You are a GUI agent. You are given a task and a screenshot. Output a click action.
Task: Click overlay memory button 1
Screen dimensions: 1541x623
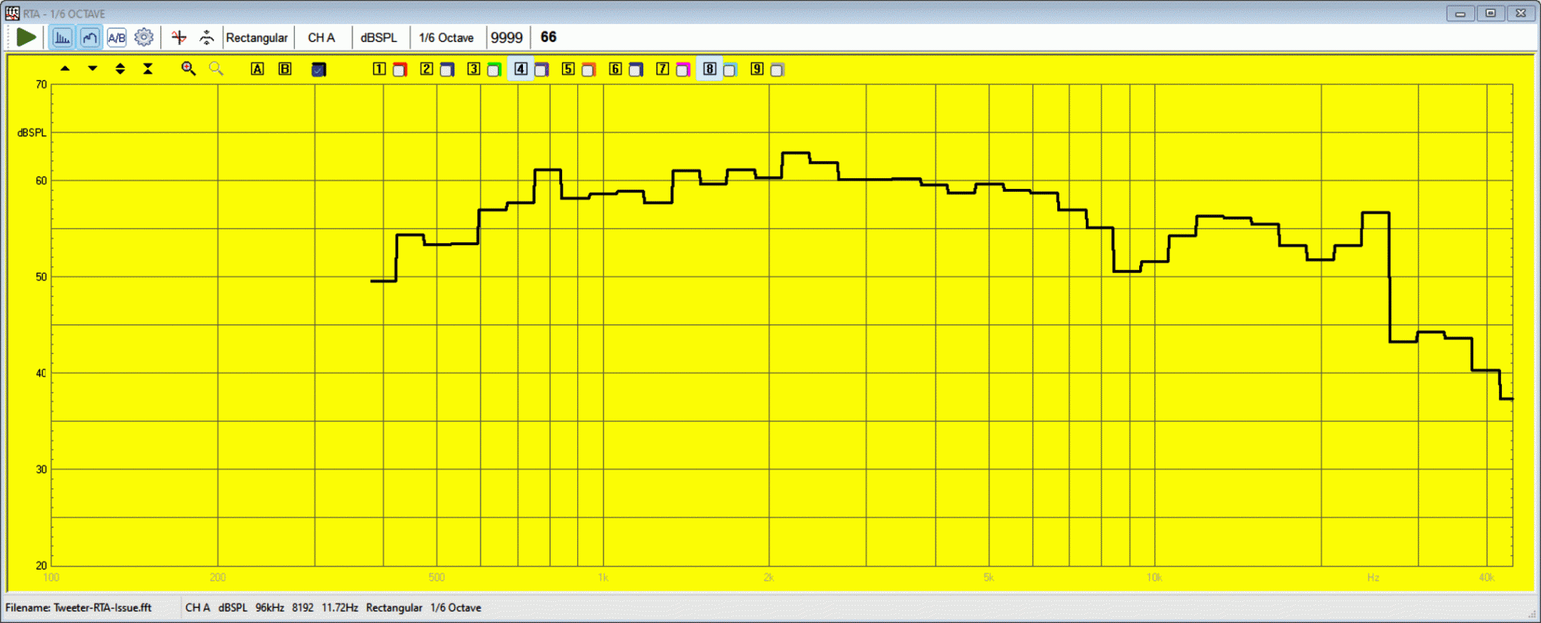(379, 68)
